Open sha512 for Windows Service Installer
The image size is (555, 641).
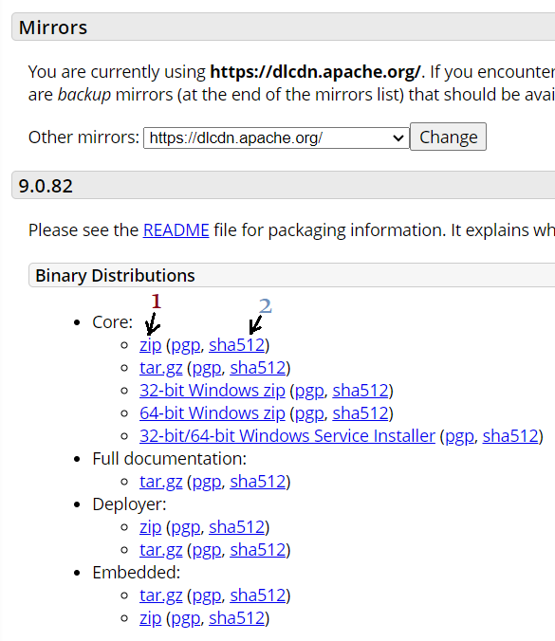(510, 436)
